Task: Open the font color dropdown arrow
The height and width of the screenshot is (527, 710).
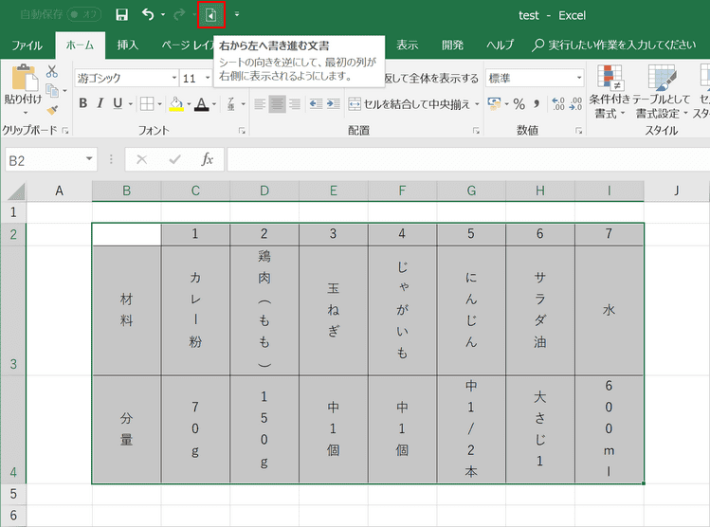Action: coord(214,104)
